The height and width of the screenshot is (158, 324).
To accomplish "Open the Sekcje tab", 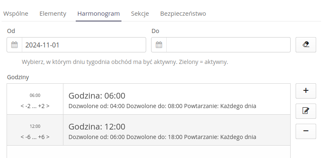I will 140,14.
